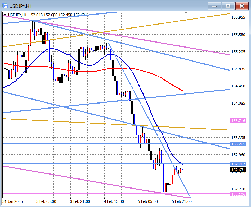Open the one-click trading arrow beside USDJPY,H1
The image size is (251, 207).
click(5, 15)
